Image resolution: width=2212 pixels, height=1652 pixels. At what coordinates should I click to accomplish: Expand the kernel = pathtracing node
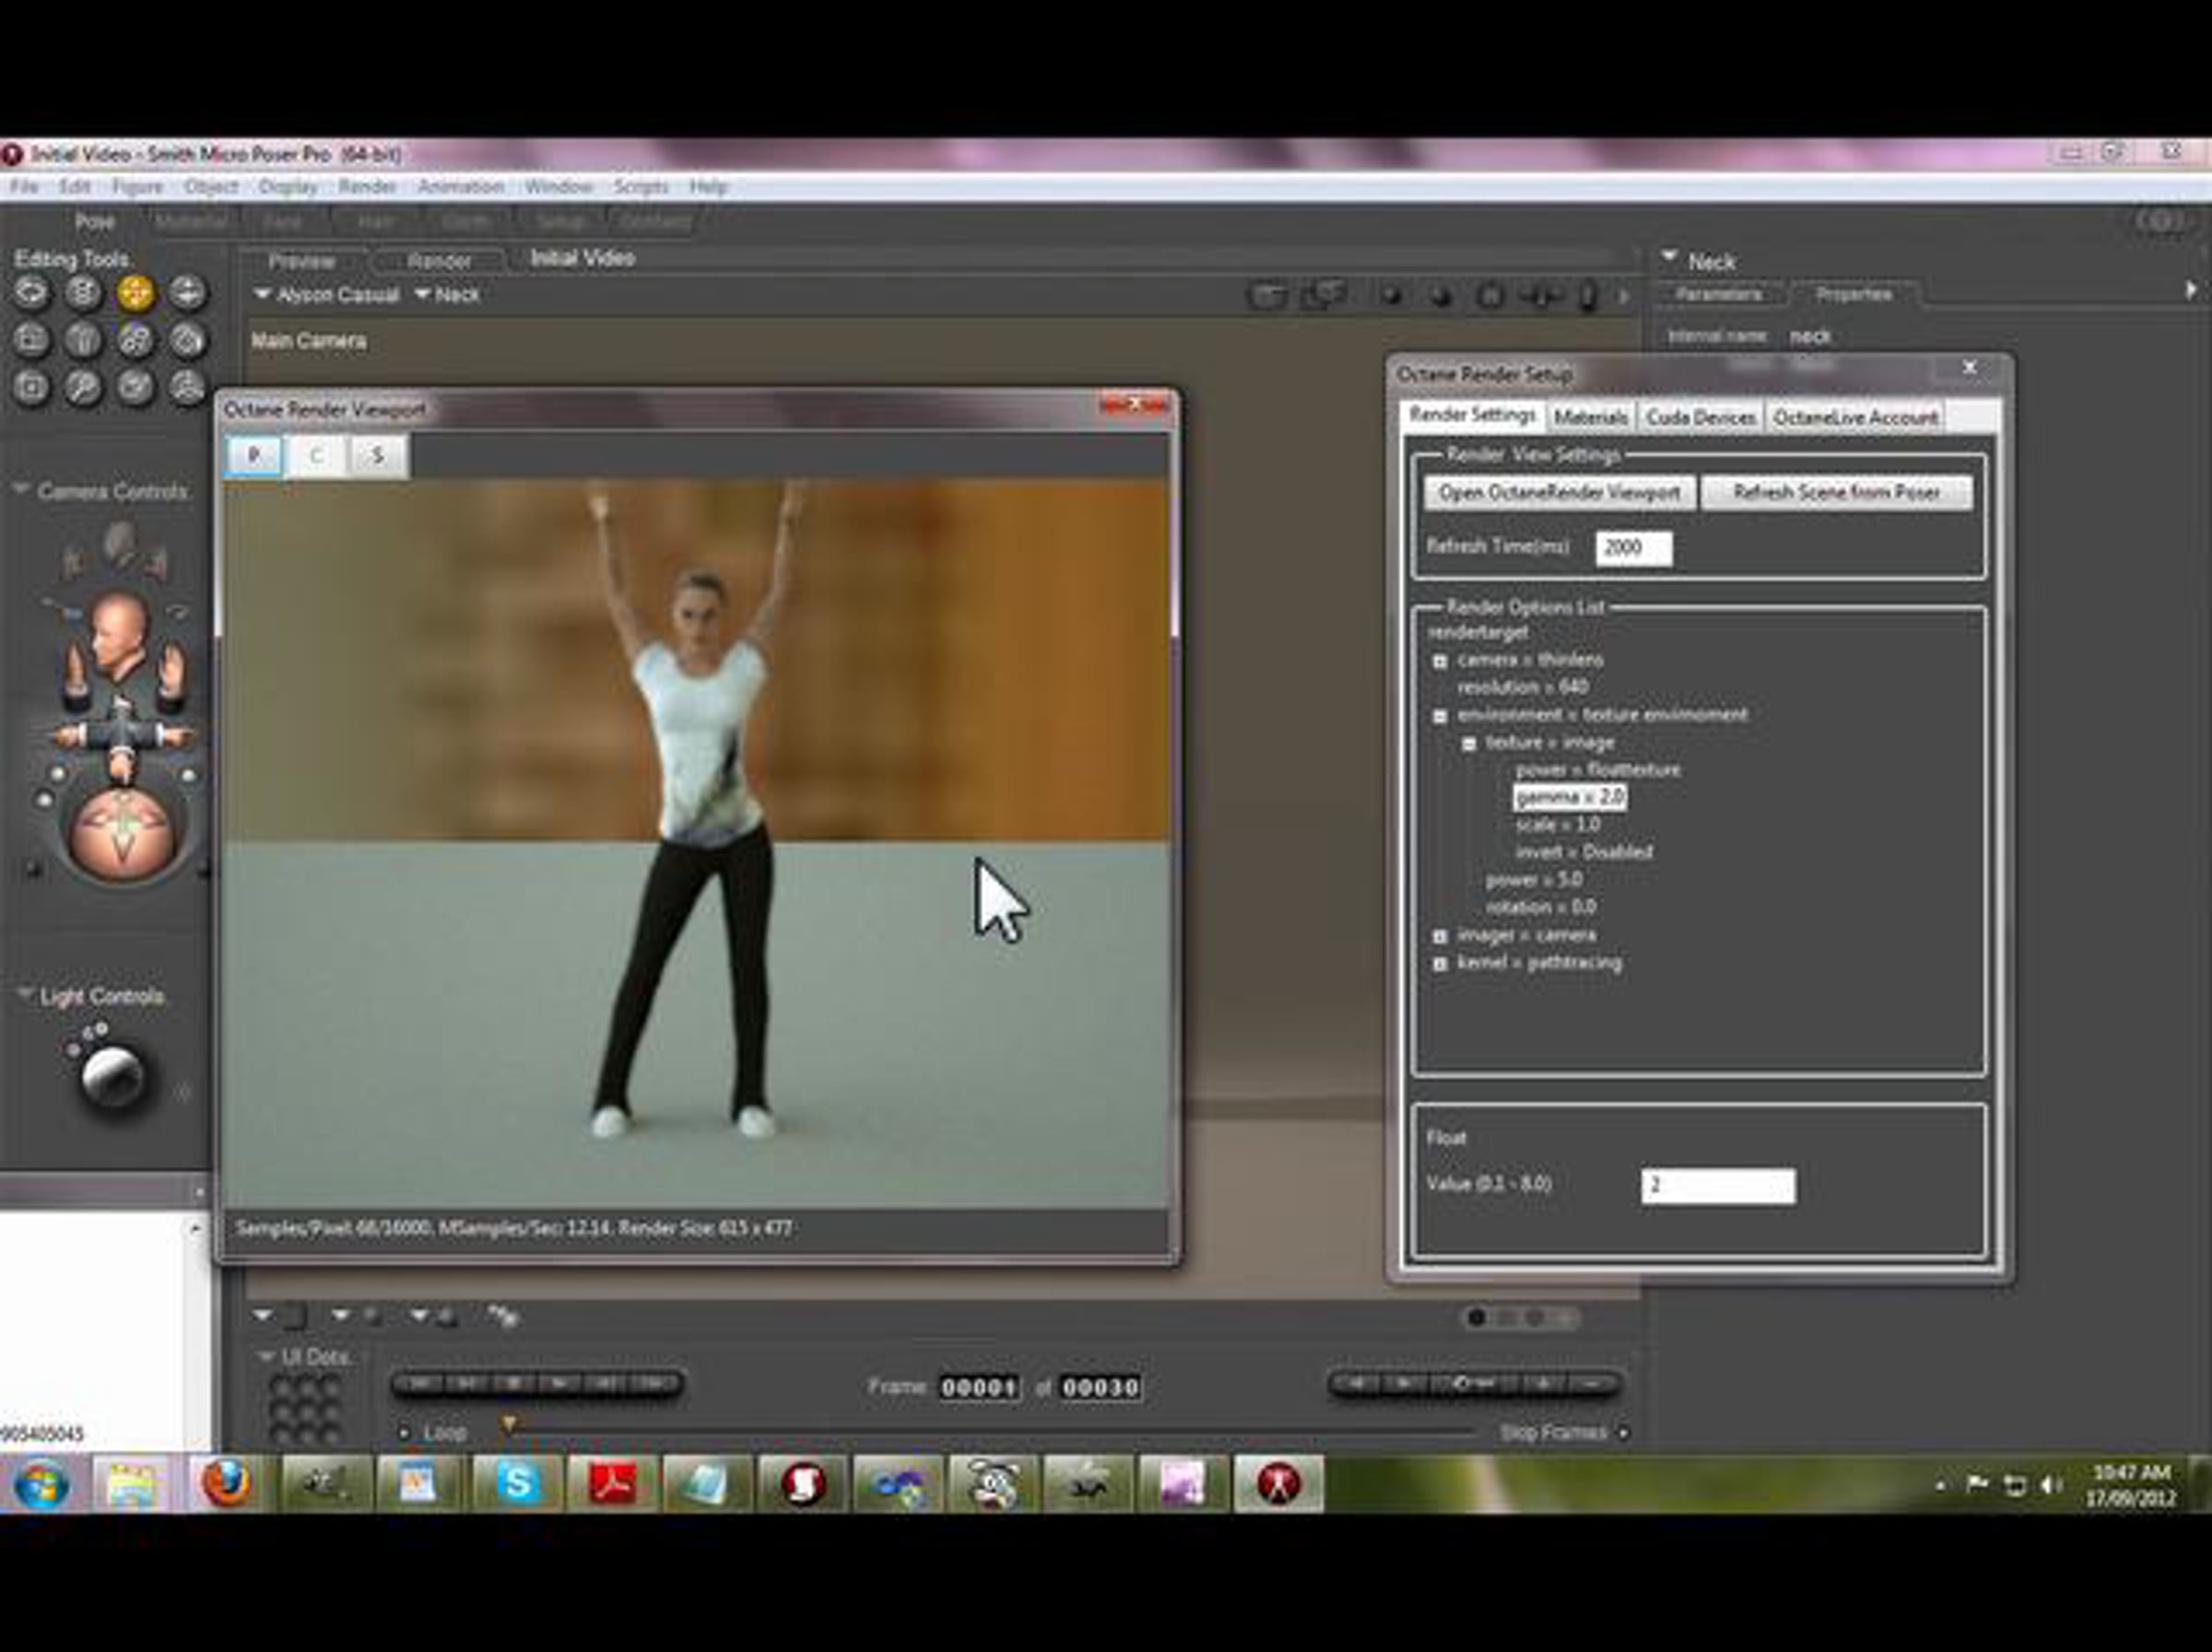[x=1440, y=965]
